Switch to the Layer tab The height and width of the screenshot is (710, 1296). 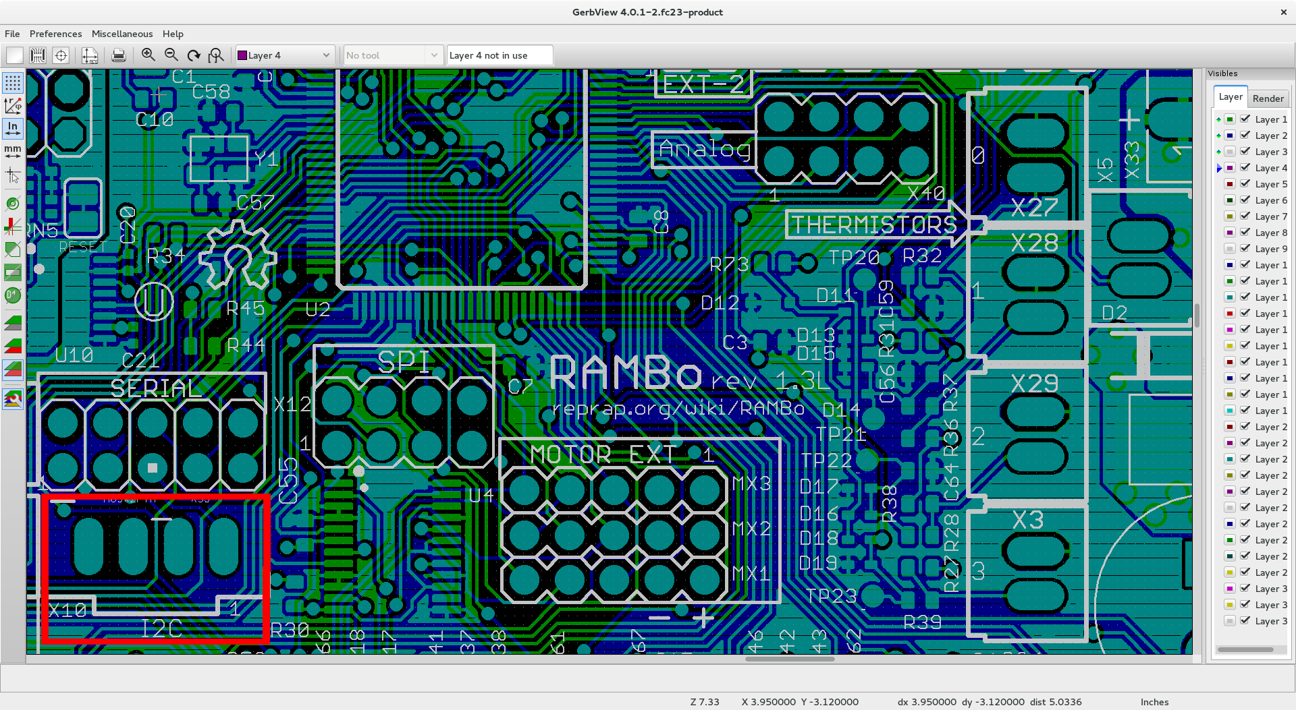point(1230,97)
